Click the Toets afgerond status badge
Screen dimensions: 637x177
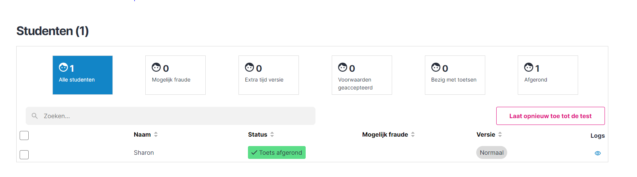click(x=277, y=152)
